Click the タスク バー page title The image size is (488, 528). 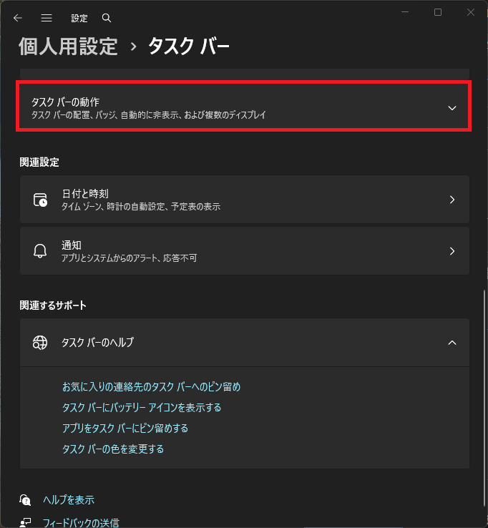tap(189, 47)
